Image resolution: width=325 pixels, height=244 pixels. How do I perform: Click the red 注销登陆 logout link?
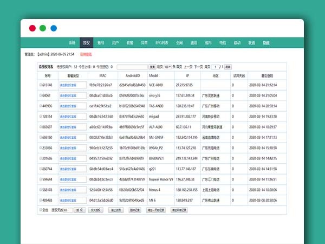coord(86,54)
